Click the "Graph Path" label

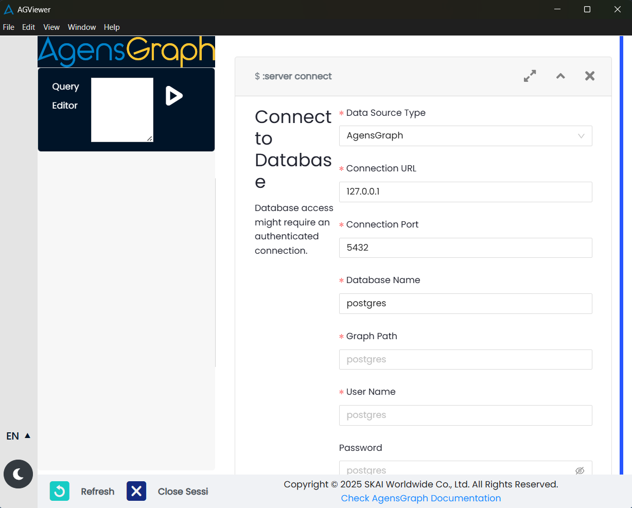click(372, 336)
